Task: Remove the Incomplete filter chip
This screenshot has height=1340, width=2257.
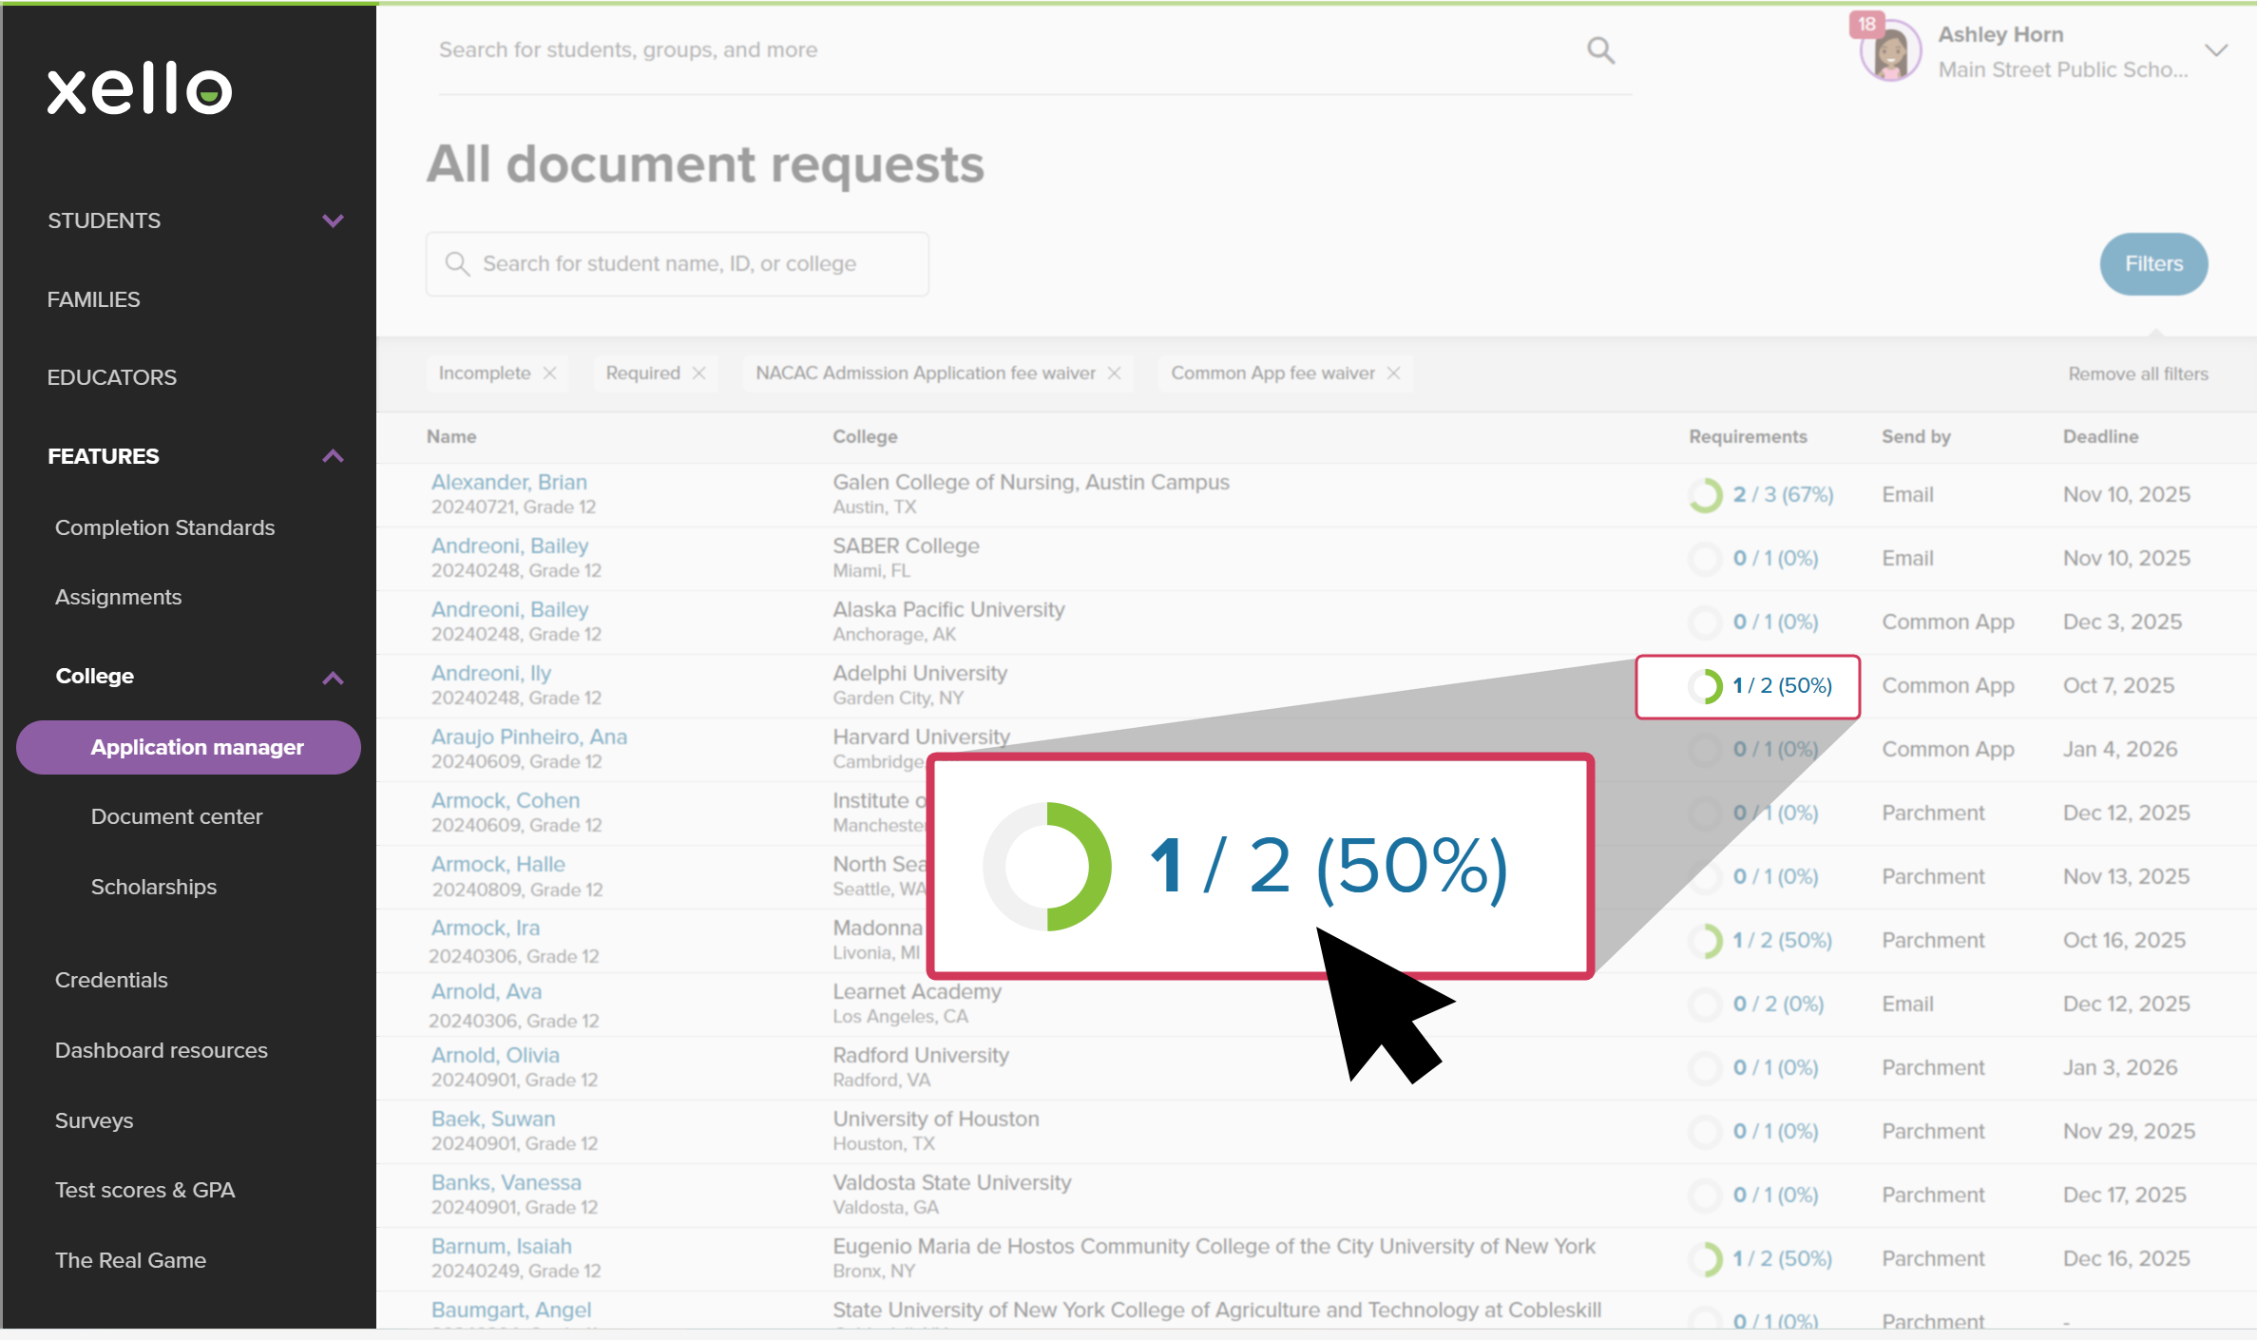Action: click(549, 373)
